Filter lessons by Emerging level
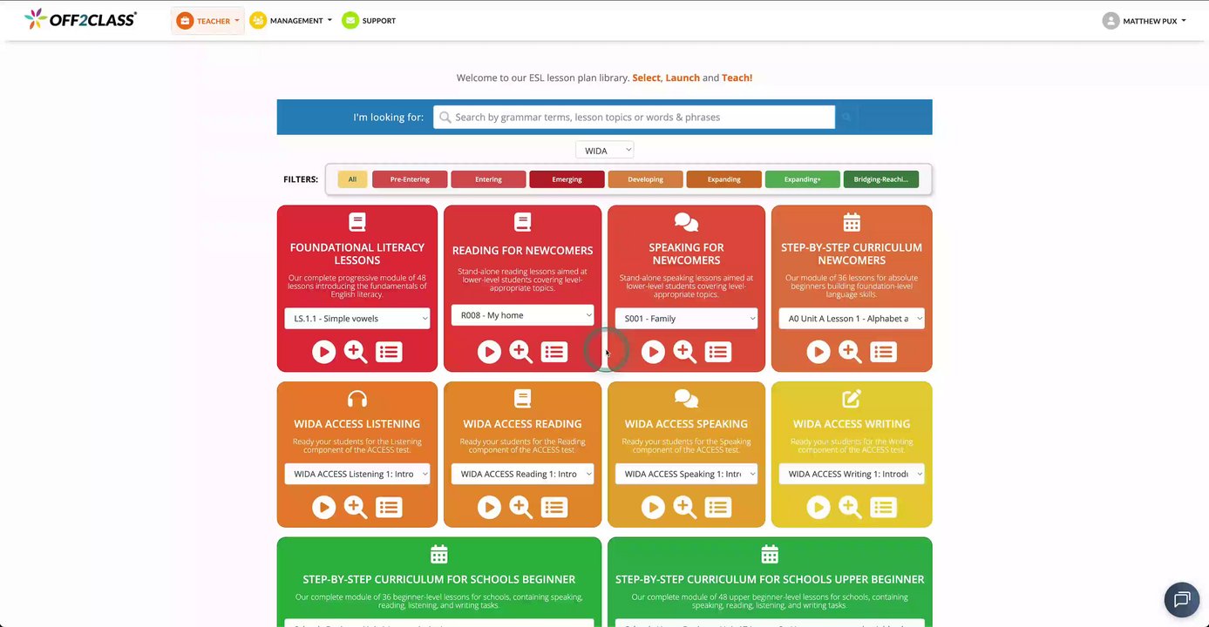Screen dimensions: 1209x627 567,179
